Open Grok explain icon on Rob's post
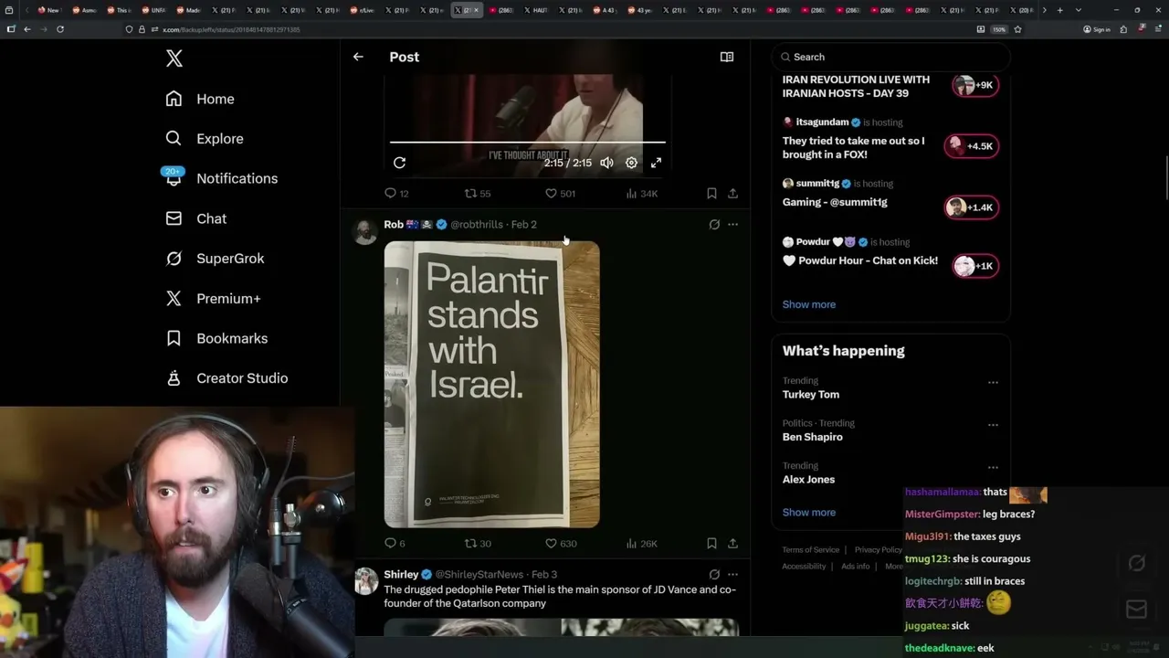Viewport: 1169px width, 658px height. coord(714,225)
